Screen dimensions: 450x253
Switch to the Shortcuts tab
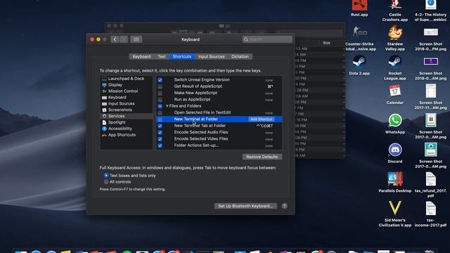(x=182, y=56)
